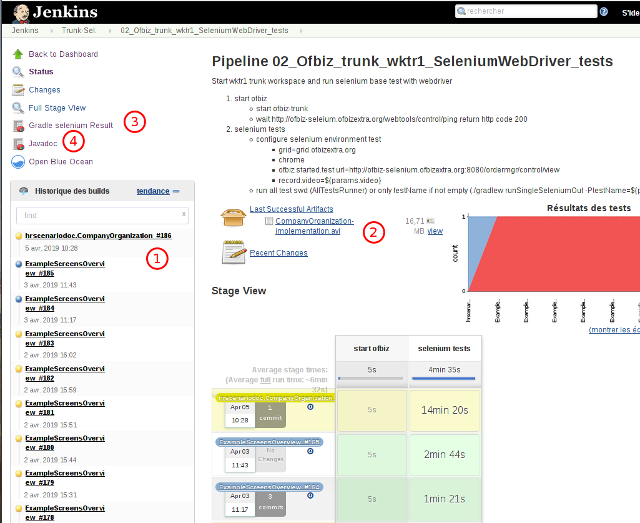This screenshot has width=640, height=523.
Task: Click the .avi artifact file icon
Action: pos(269,221)
